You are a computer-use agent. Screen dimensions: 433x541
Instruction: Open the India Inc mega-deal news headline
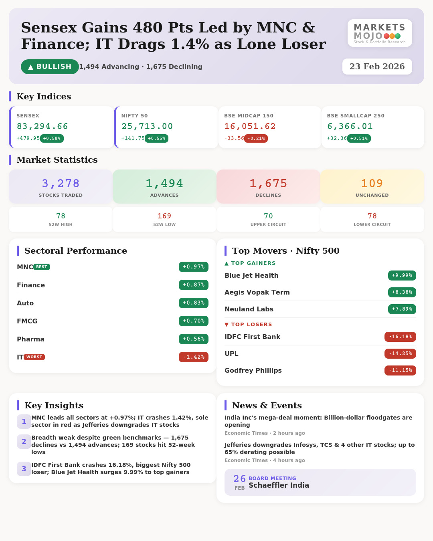(x=318, y=421)
